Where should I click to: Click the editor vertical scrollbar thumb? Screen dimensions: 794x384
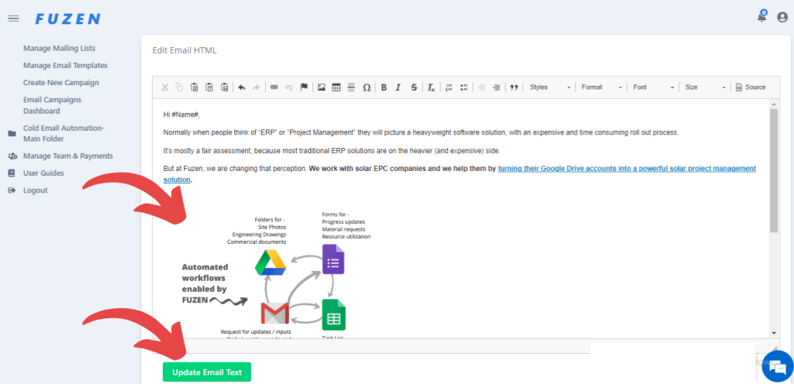pyautogui.click(x=773, y=170)
